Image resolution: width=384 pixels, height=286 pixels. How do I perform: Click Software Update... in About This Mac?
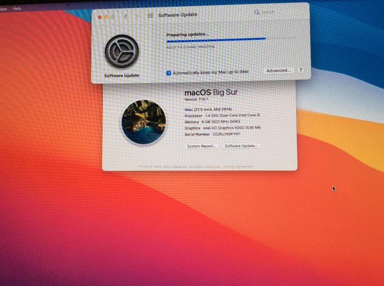click(x=241, y=146)
